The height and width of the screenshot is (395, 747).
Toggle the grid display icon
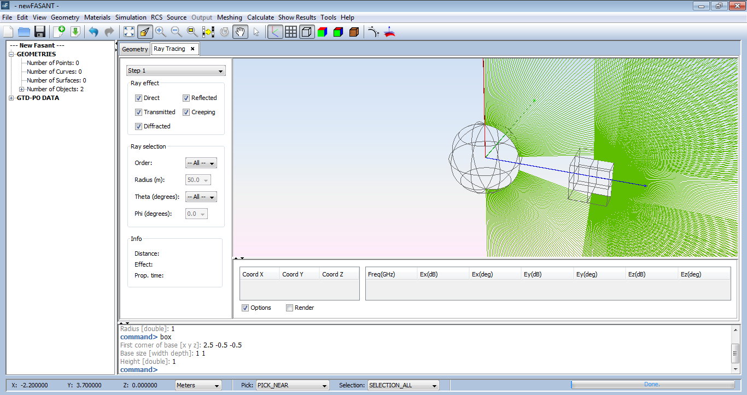(291, 32)
